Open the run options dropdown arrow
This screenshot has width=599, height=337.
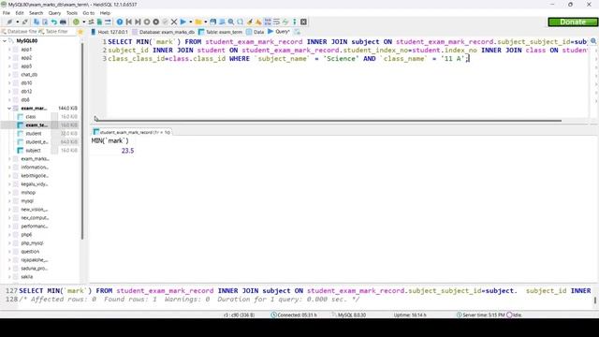coord(191,22)
